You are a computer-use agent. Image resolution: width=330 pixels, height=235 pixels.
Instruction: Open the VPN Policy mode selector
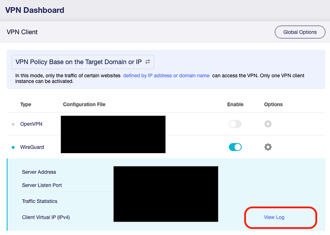click(83, 62)
